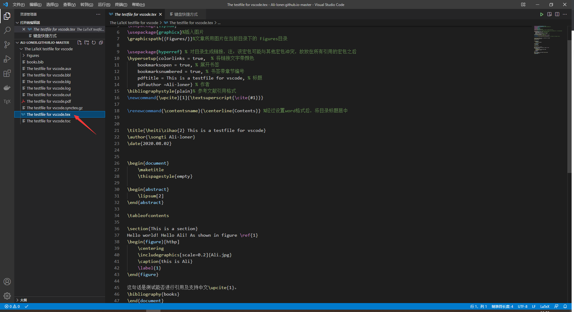Click the cursor position 行 1, 列 1
This screenshot has width=574, height=312.
(478, 306)
